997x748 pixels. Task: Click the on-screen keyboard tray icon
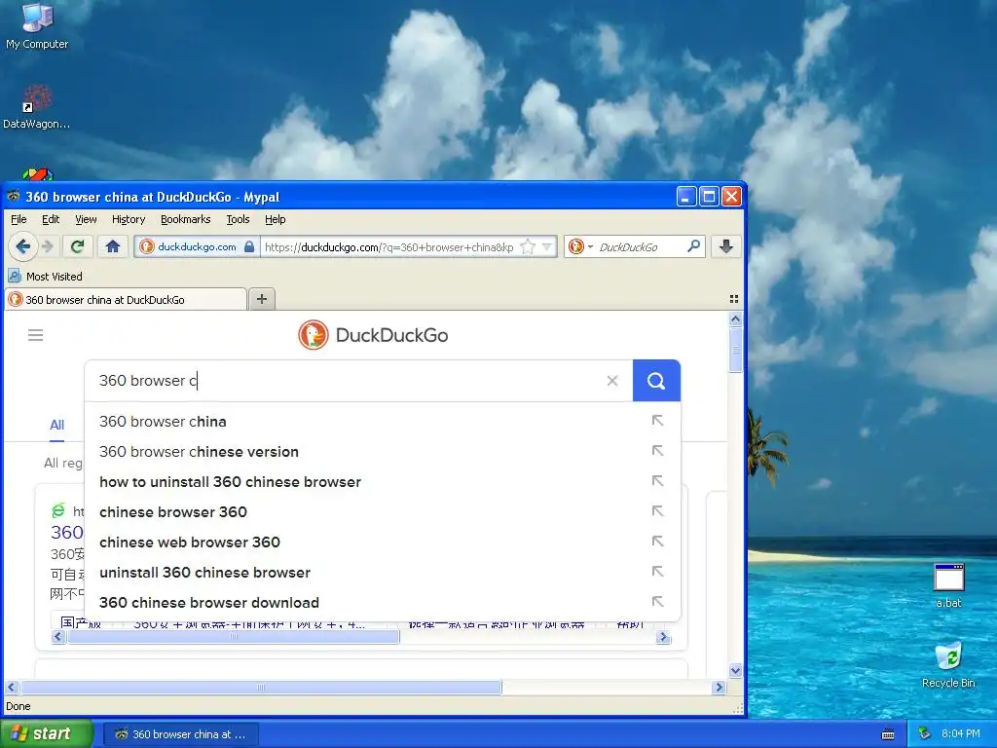pyautogui.click(x=888, y=734)
